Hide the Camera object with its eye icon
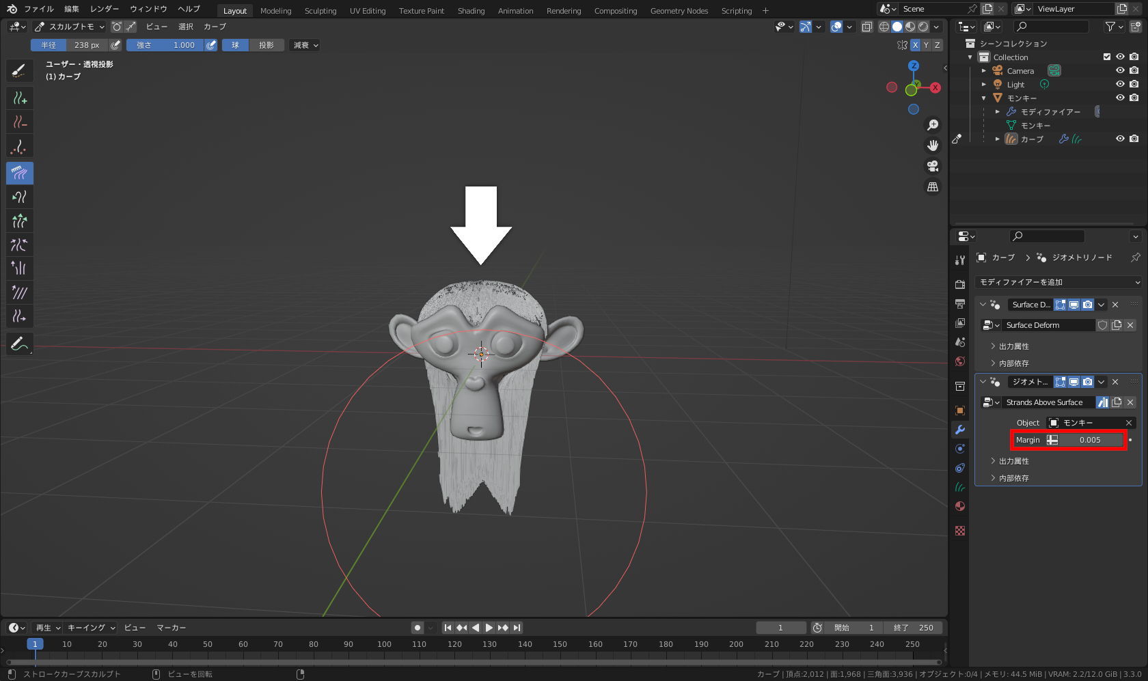Viewport: 1148px width, 681px height. point(1120,71)
